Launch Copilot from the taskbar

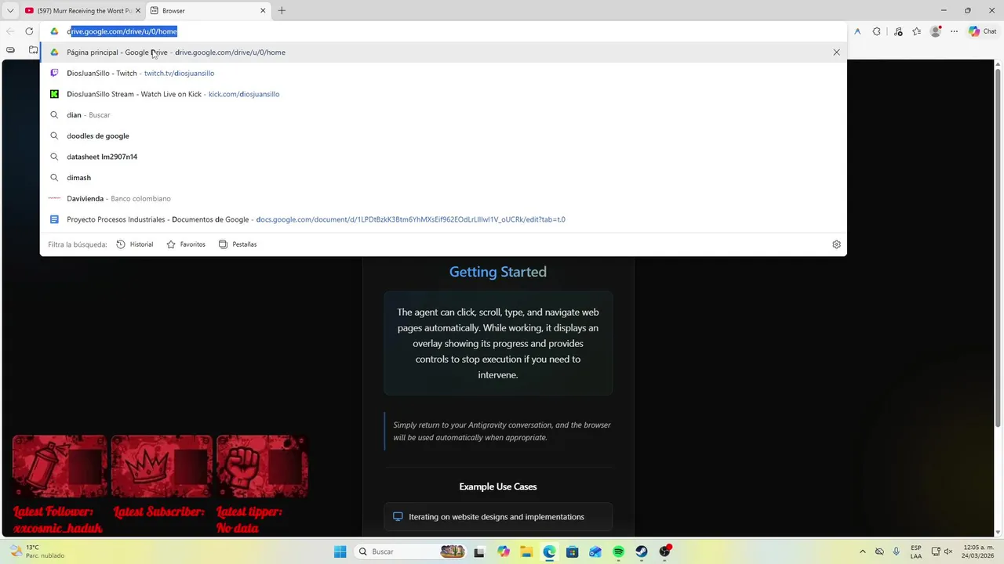point(503,551)
